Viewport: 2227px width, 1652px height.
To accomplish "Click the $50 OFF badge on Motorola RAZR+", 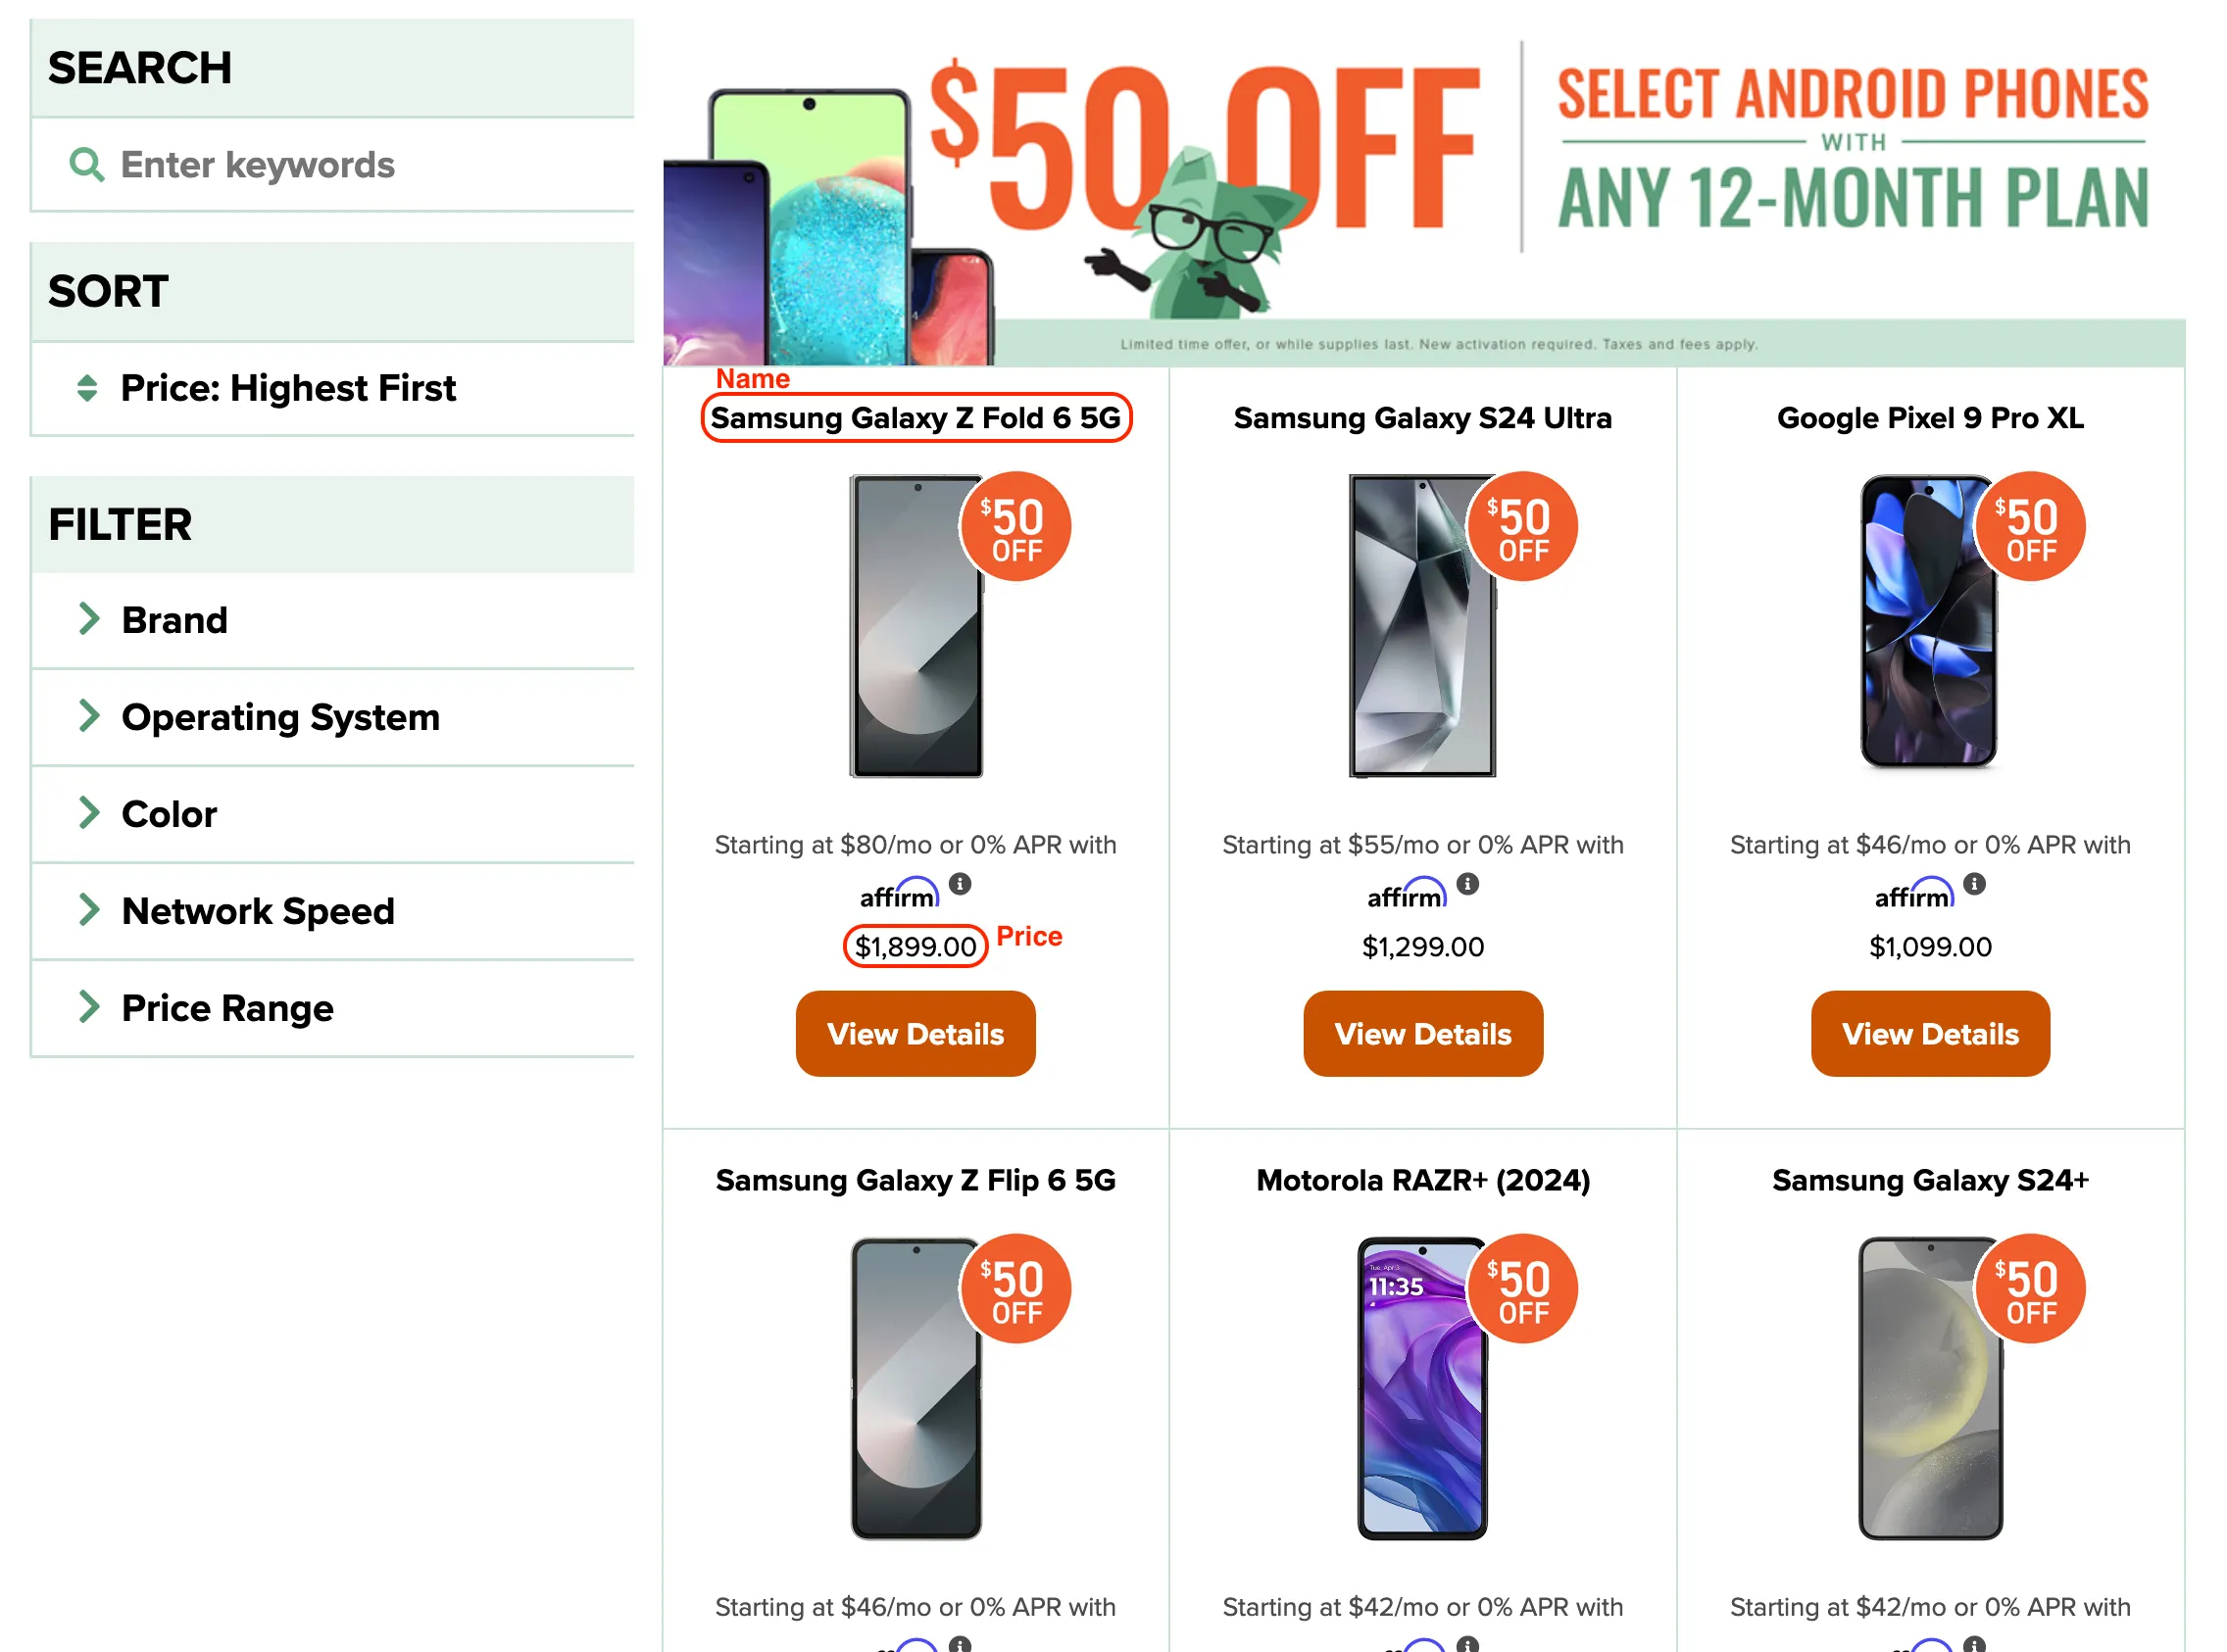I will pos(1521,1289).
